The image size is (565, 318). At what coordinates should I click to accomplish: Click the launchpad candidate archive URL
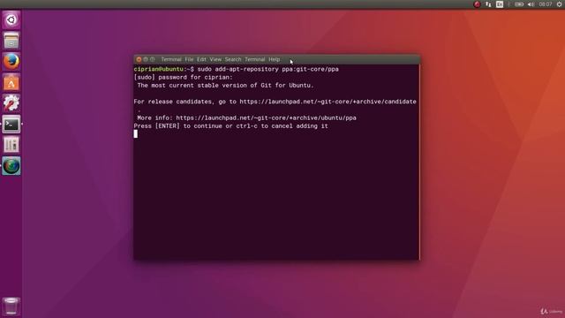click(x=328, y=102)
